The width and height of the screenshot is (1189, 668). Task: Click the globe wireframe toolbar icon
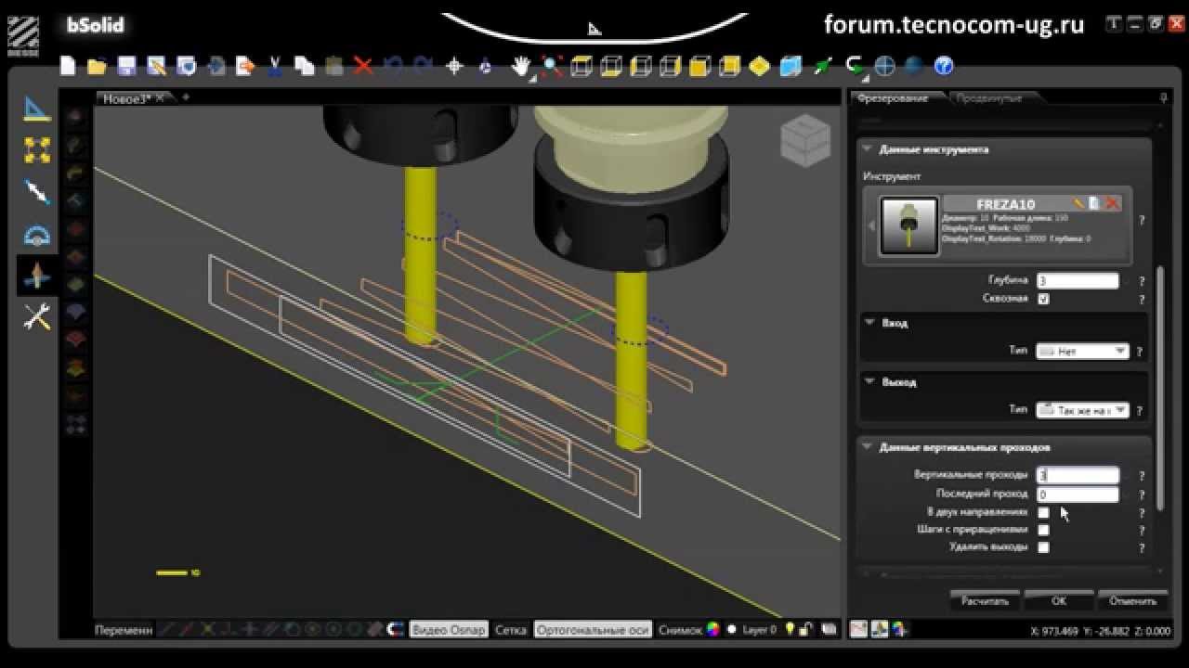(x=884, y=66)
